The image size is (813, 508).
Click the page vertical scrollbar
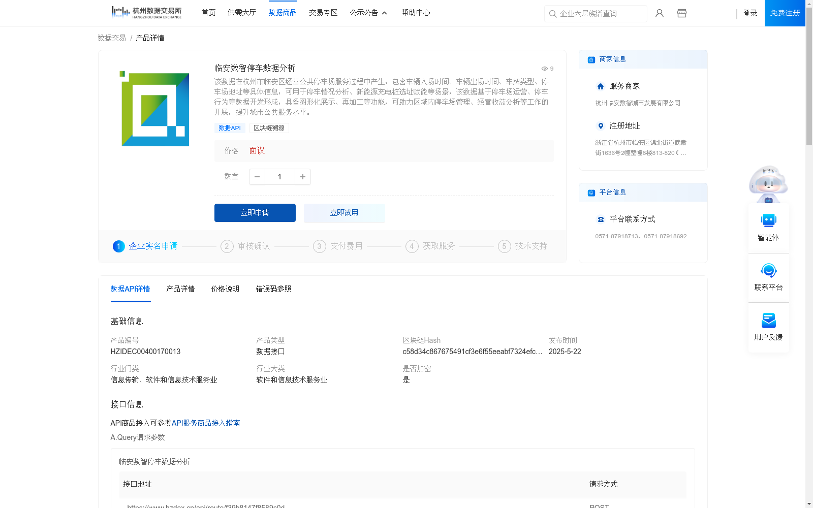click(x=809, y=76)
